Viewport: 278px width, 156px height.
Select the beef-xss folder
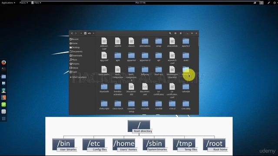[159, 71]
